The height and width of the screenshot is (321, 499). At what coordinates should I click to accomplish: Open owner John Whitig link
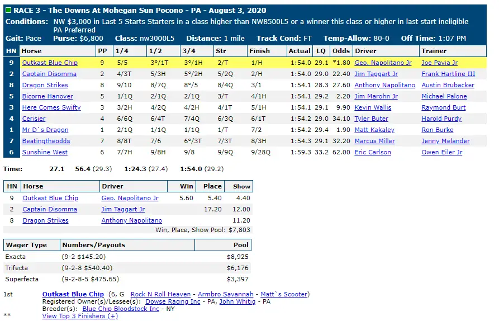237,301
